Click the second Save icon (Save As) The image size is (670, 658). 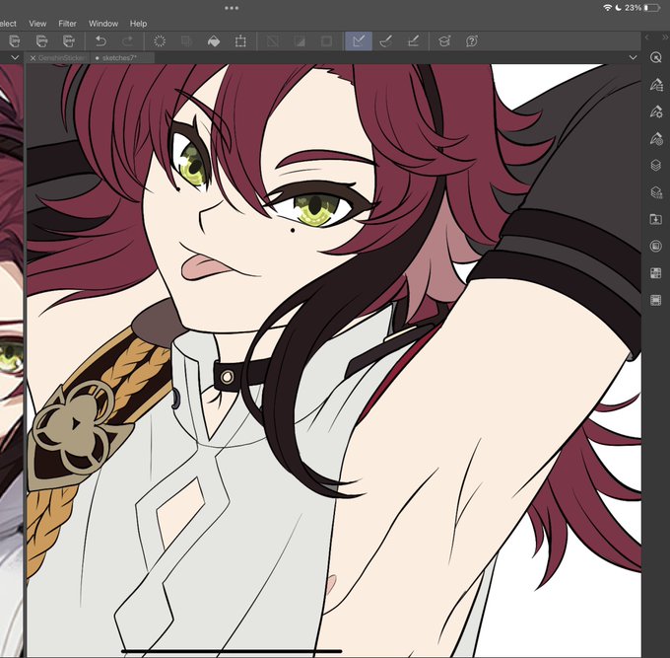(x=41, y=41)
